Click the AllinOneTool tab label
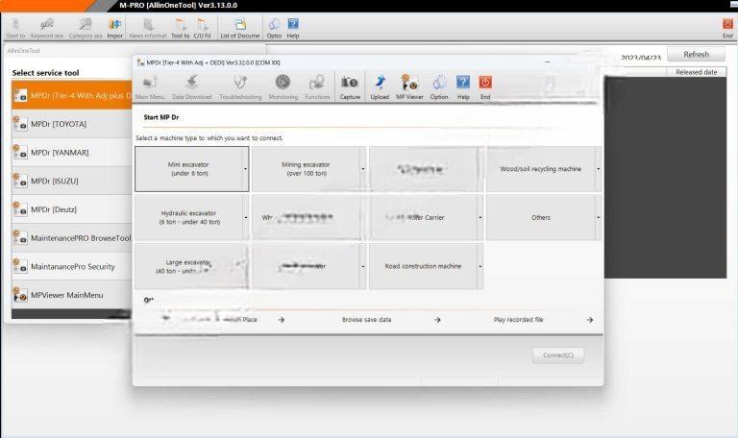Viewport: 738px width, 438px height. (x=23, y=51)
